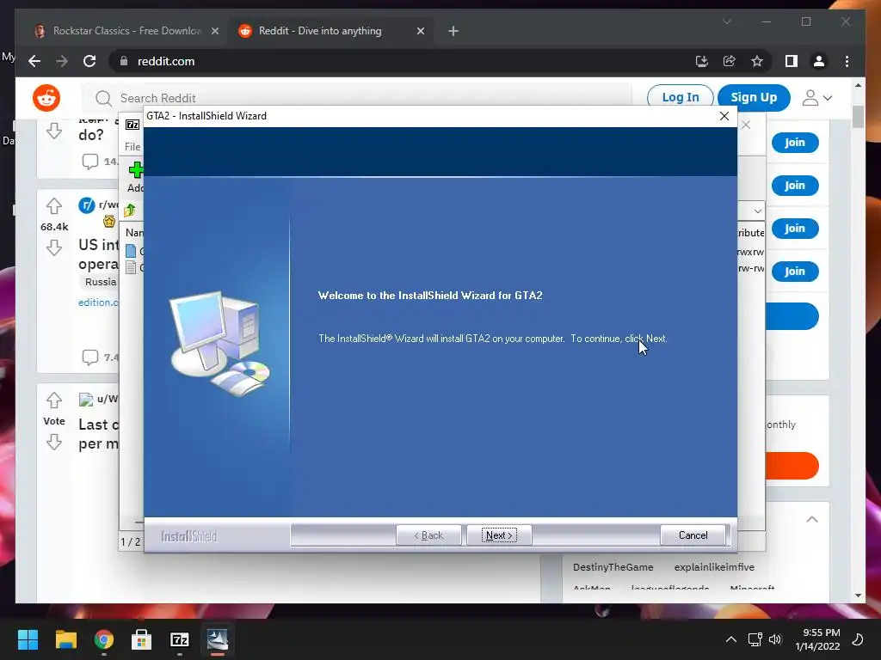Click the second Join button in sidebar

click(794, 186)
